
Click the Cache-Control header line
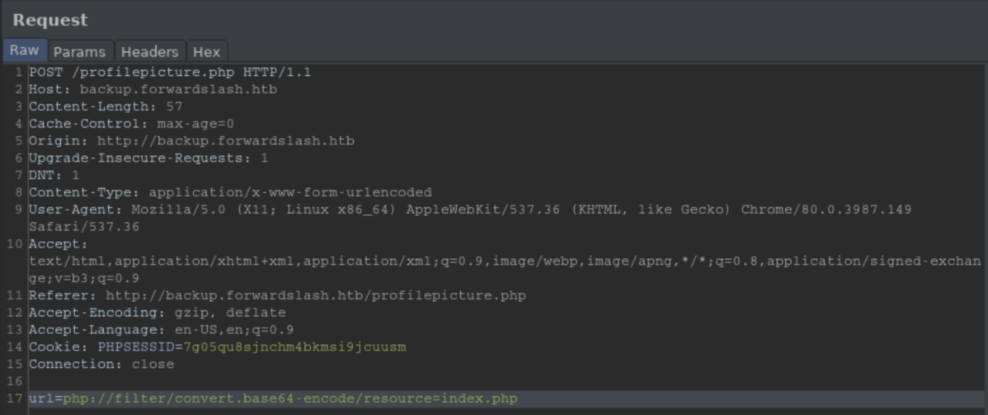pos(131,124)
